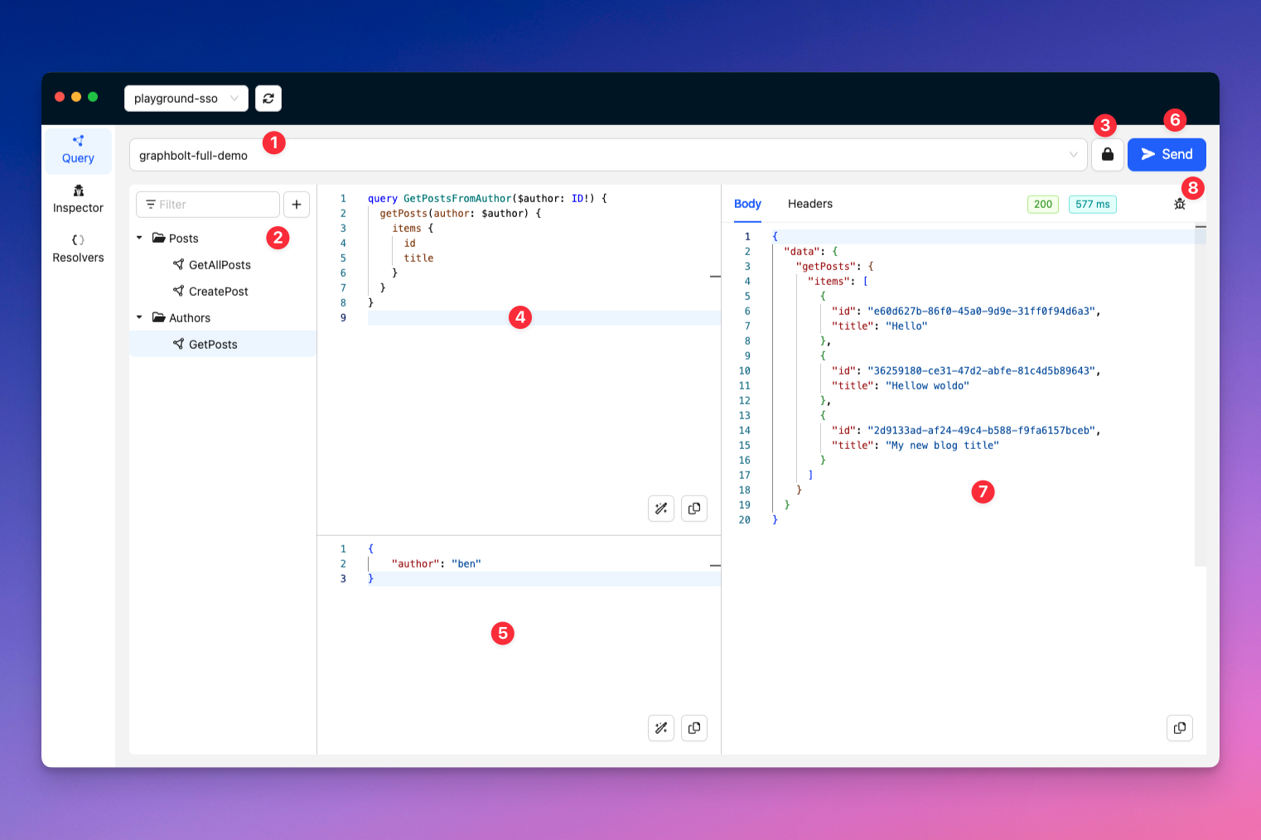Open the graphbolt-full-demo selector chevron
The height and width of the screenshot is (840, 1261).
pos(1073,154)
